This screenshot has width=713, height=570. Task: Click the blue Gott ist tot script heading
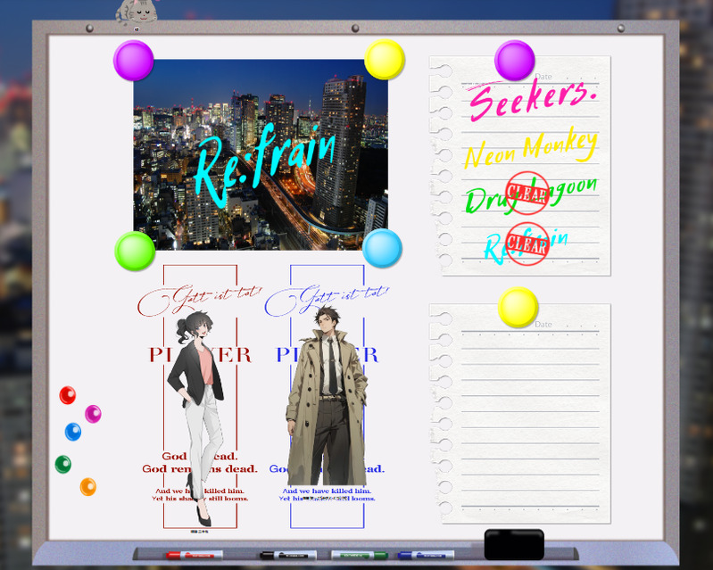coord(327,300)
